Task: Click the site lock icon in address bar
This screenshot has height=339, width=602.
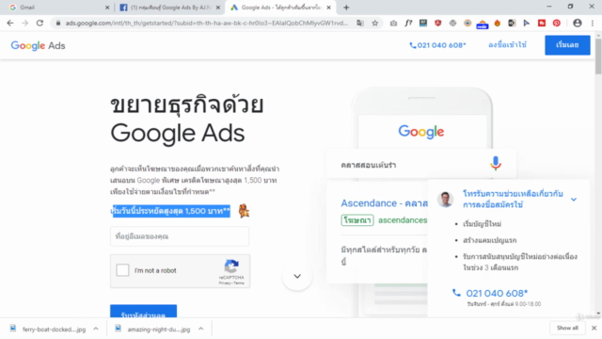Action: 58,23
